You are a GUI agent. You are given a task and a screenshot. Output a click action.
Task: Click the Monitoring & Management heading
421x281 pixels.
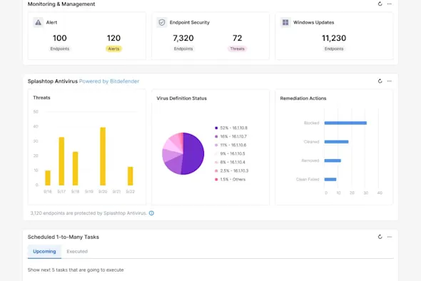click(x=61, y=4)
